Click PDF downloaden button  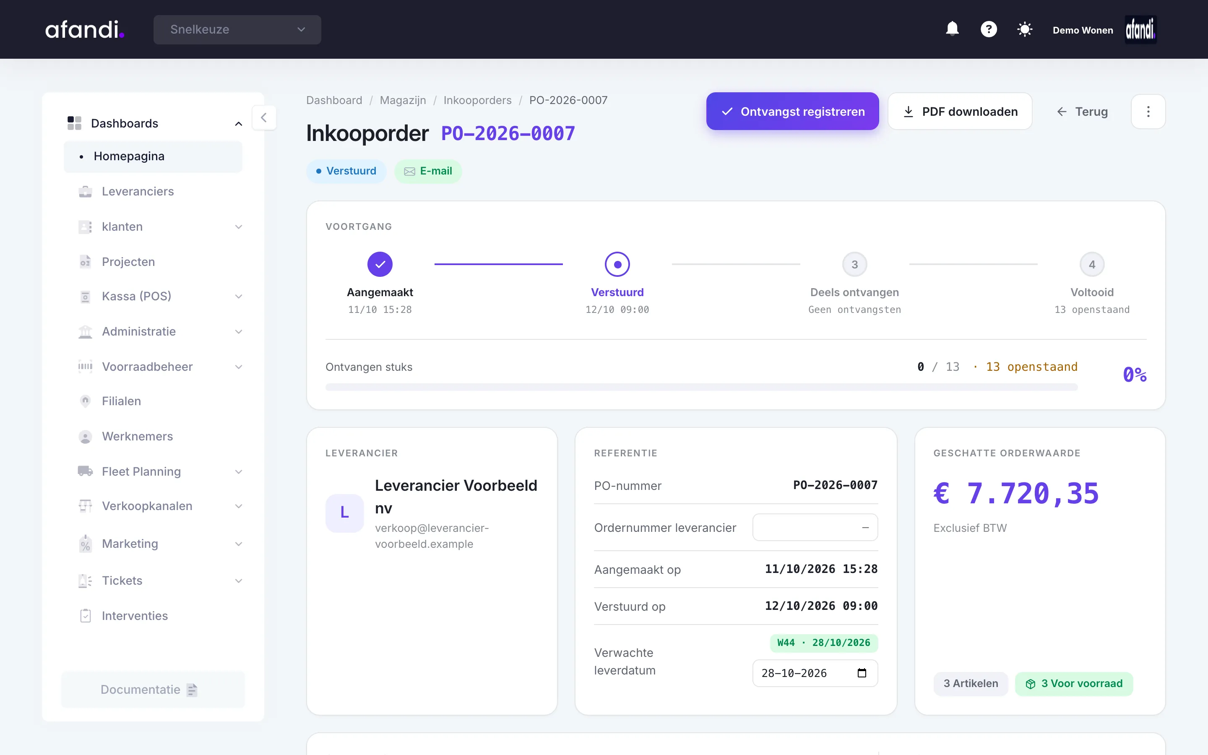click(x=959, y=111)
